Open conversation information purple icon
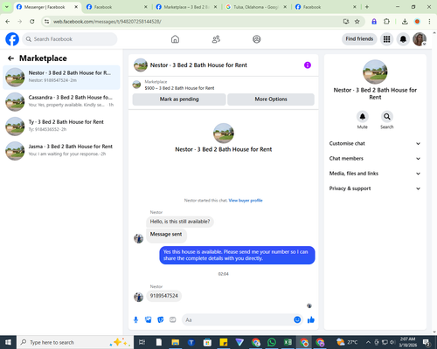The height and width of the screenshot is (349, 437). pos(308,65)
